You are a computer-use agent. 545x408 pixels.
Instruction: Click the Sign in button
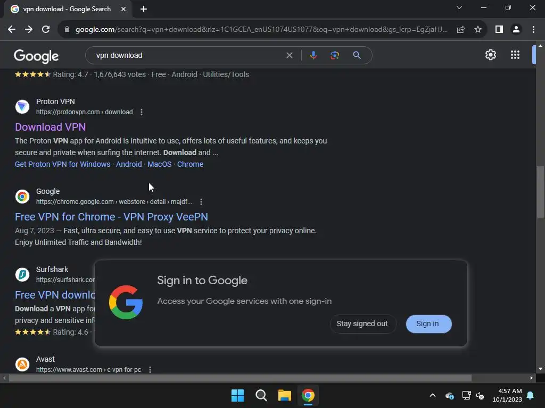[428, 324]
